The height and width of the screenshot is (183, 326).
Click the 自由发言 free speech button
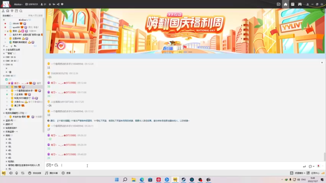(x=35, y=173)
